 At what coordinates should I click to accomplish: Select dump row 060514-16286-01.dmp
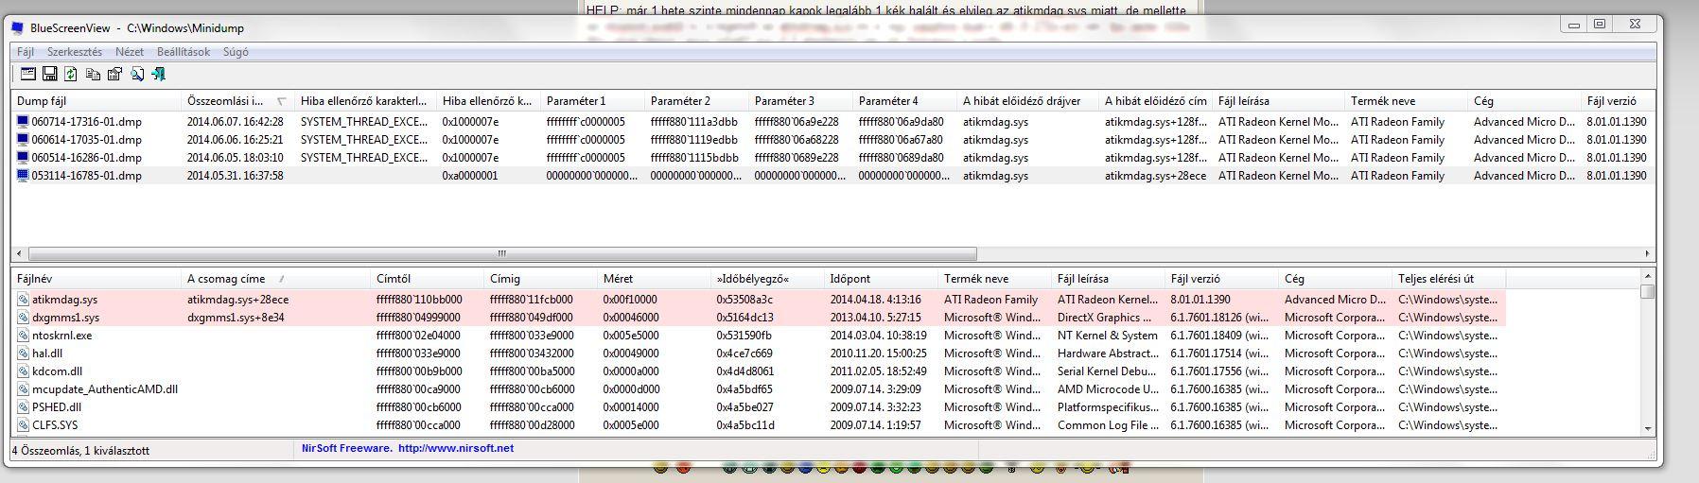(x=834, y=158)
